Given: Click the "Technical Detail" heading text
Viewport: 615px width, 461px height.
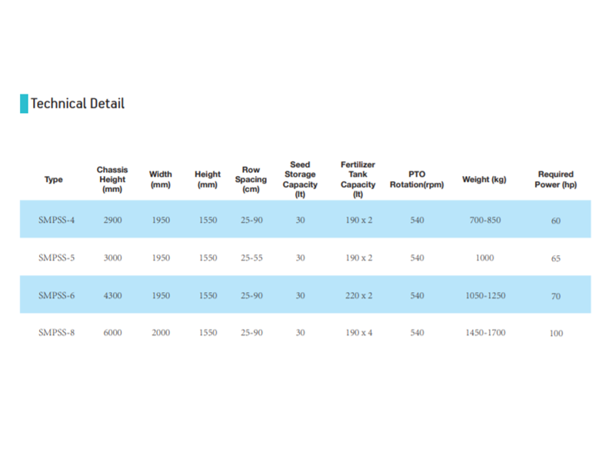Looking at the screenshot, I should pos(77,104).
